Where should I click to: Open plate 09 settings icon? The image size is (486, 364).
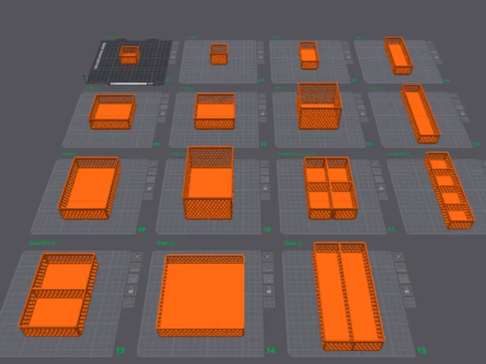pyautogui.click(x=148, y=196)
